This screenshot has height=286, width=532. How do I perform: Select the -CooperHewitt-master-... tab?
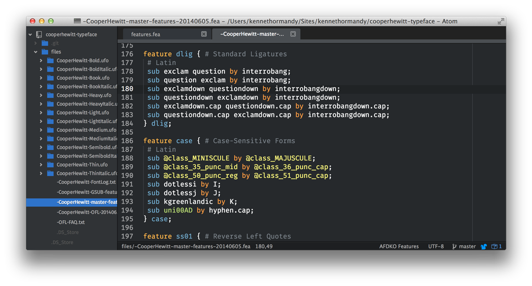coord(256,34)
